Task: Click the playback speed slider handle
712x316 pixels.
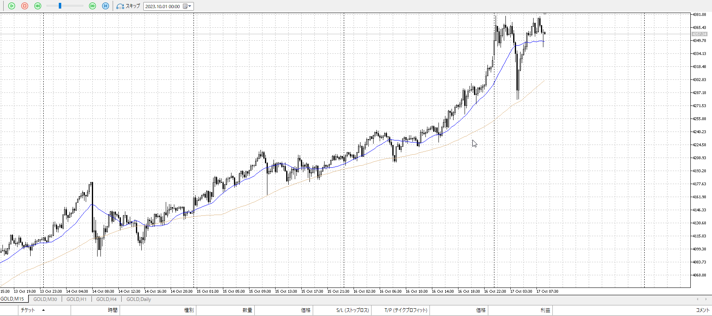Action: (x=60, y=6)
